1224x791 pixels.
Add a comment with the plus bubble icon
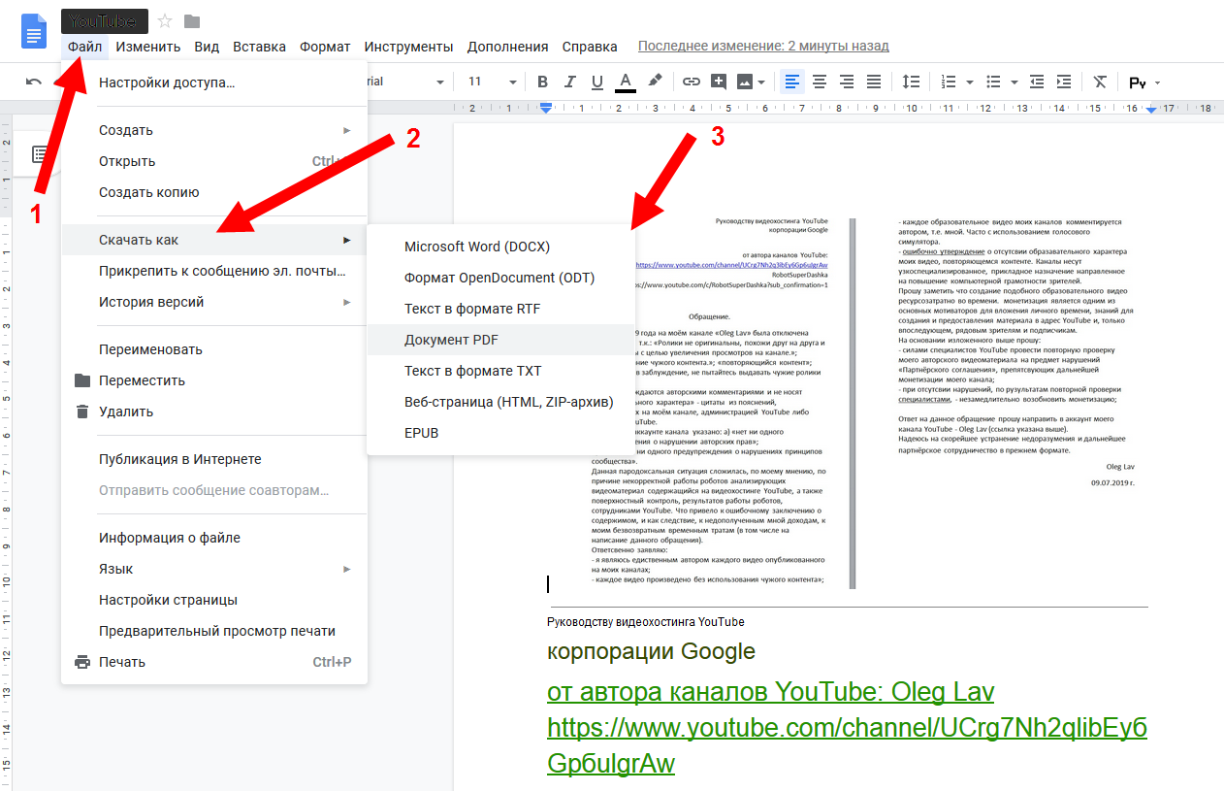coord(719,82)
